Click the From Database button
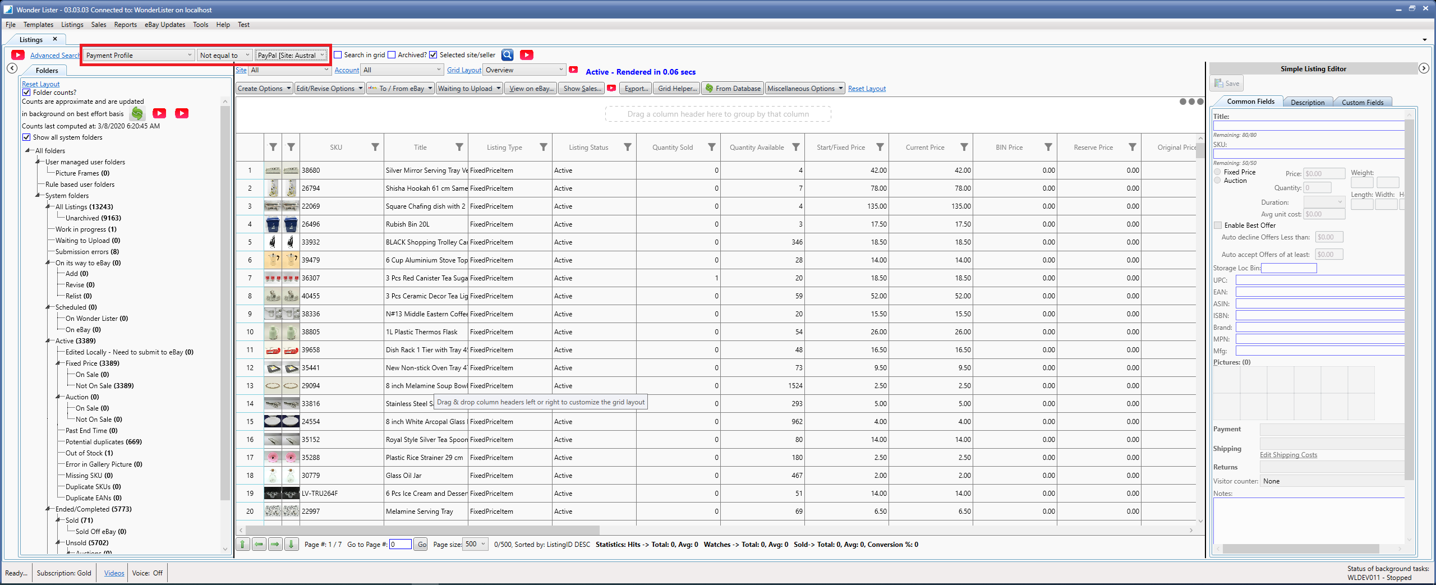Viewport: 1436px width, 585px height. [733, 89]
